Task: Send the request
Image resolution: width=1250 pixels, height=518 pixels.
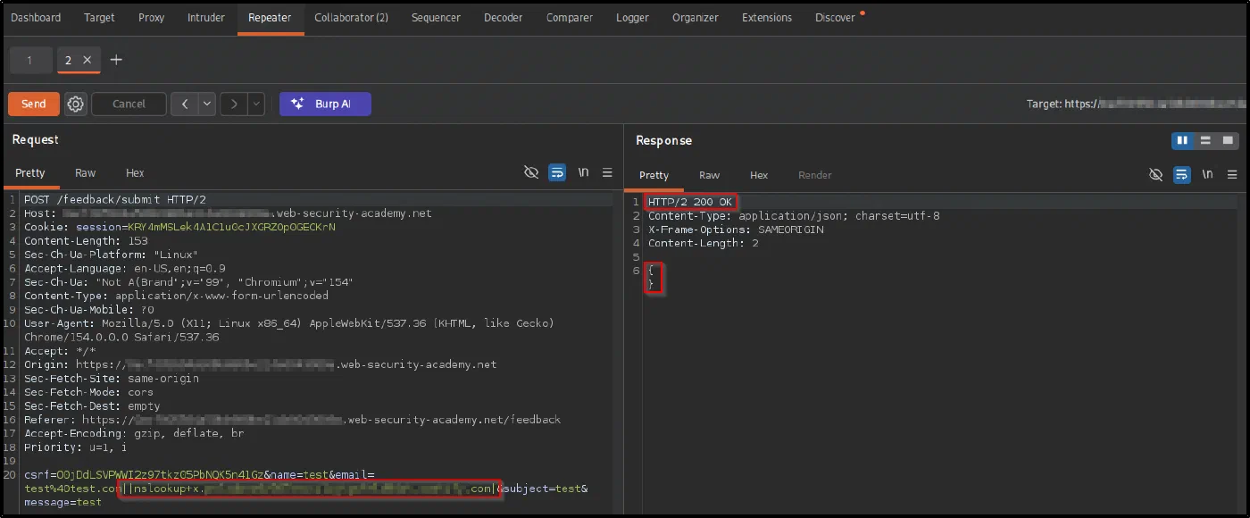Action: click(34, 104)
